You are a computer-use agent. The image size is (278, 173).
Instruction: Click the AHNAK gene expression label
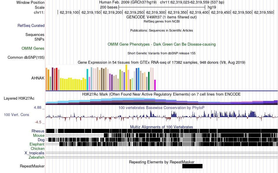pyautogui.click(x=38, y=78)
